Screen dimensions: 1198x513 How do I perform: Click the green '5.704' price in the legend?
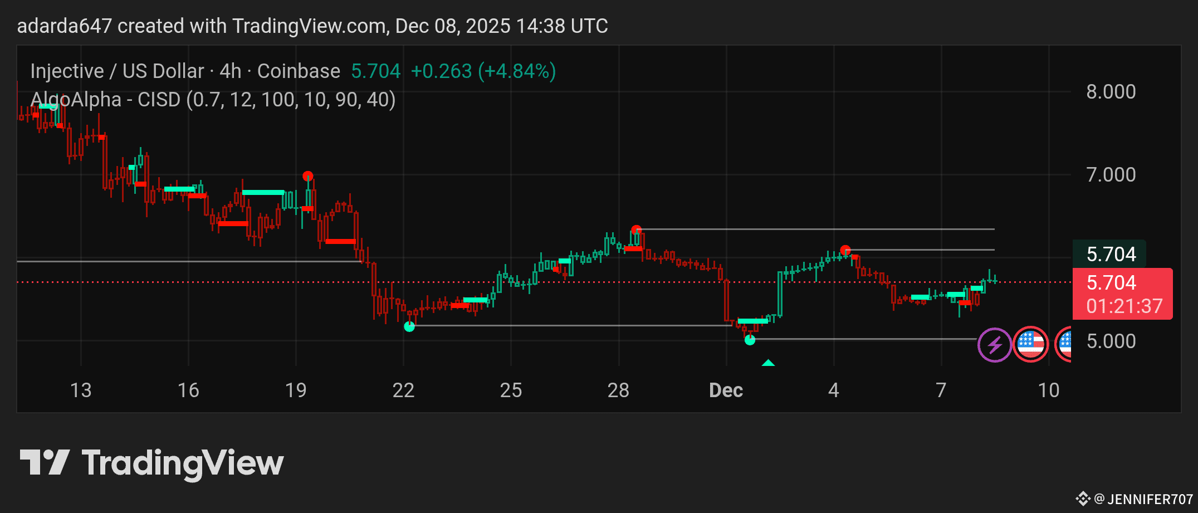pyautogui.click(x=376, y=71)
